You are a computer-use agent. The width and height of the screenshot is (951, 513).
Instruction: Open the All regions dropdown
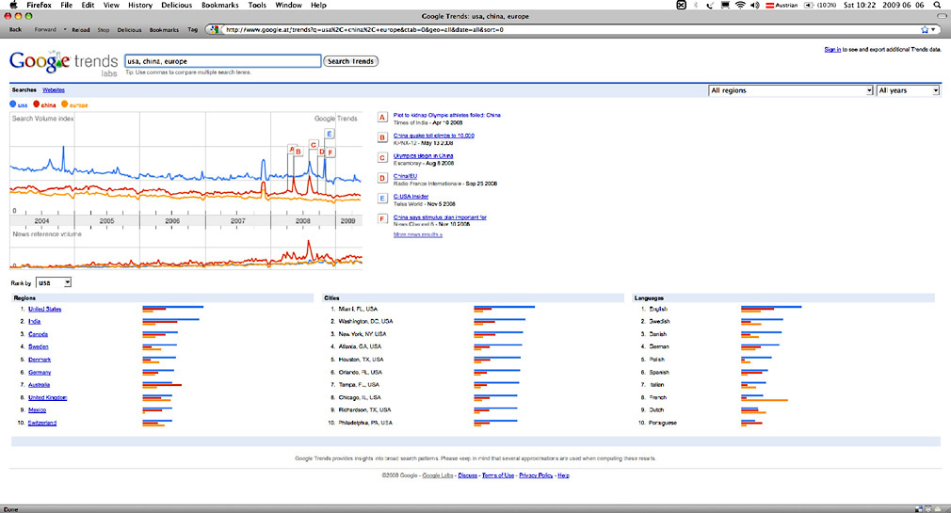tap(790, 90)
